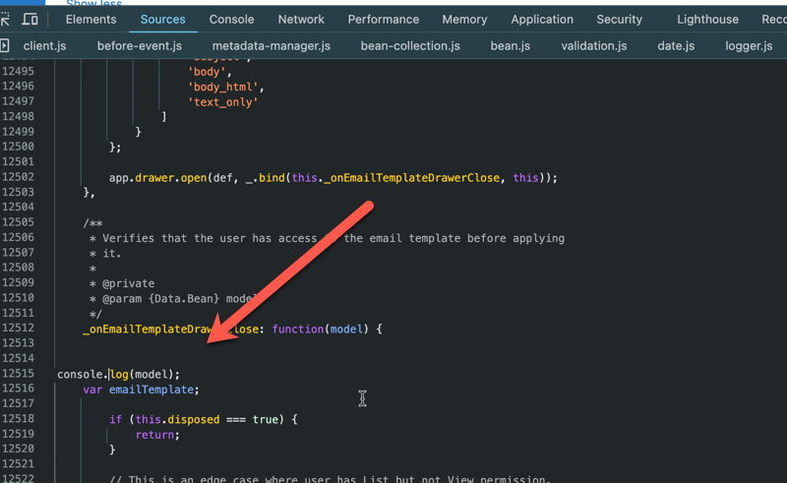Select the client.js file tab
The image size is (787, 483).
click(44, 45)
